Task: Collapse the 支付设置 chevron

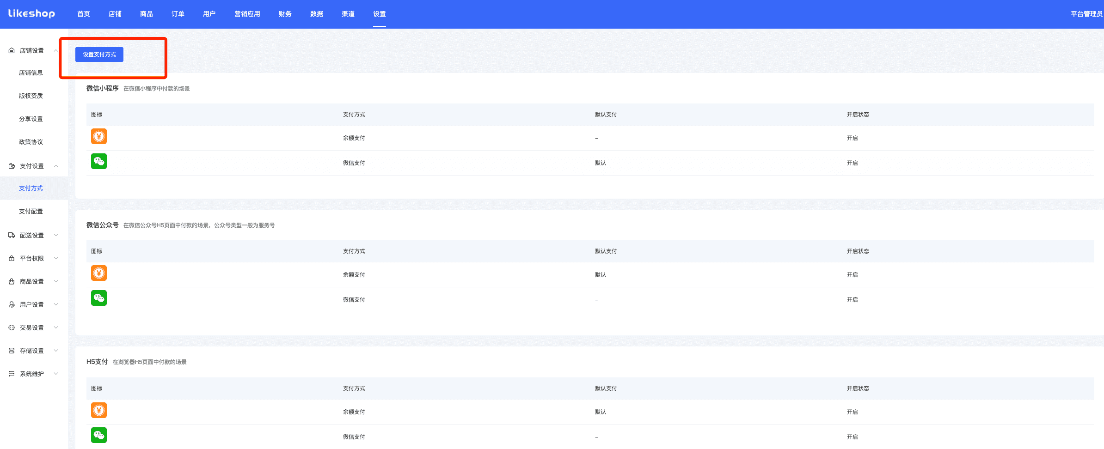Action: pyautogui.click(x=56, y=166)
